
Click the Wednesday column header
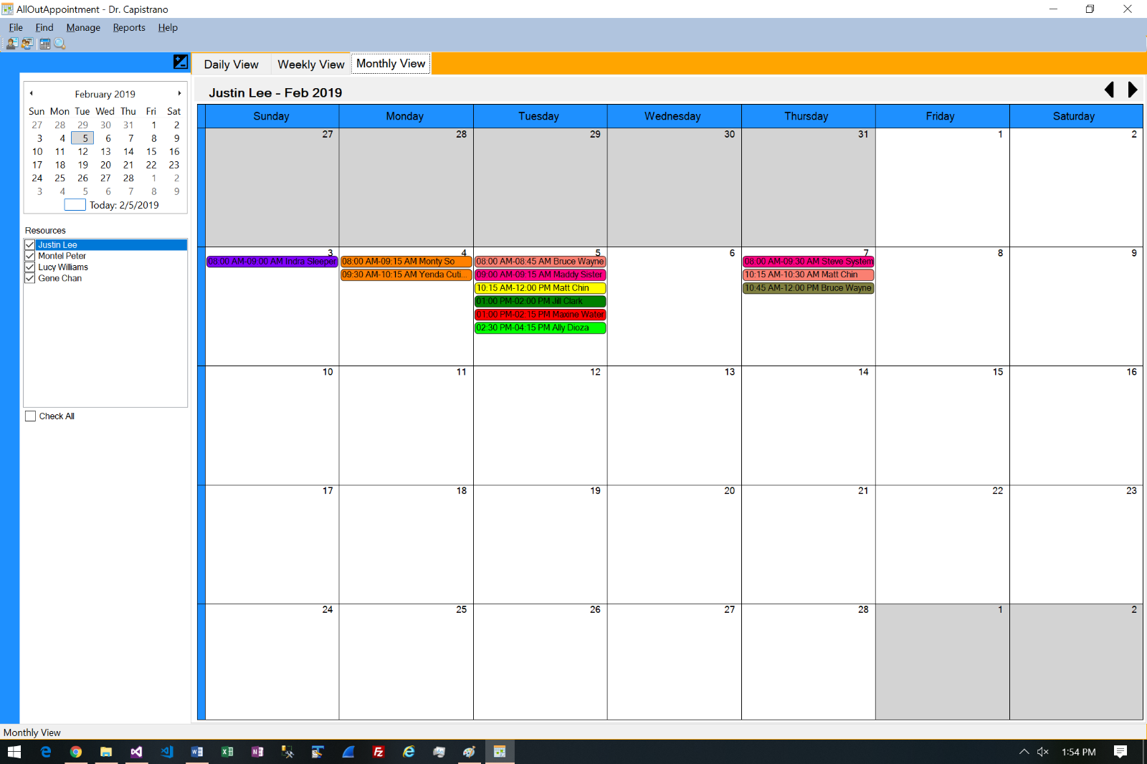672,116
